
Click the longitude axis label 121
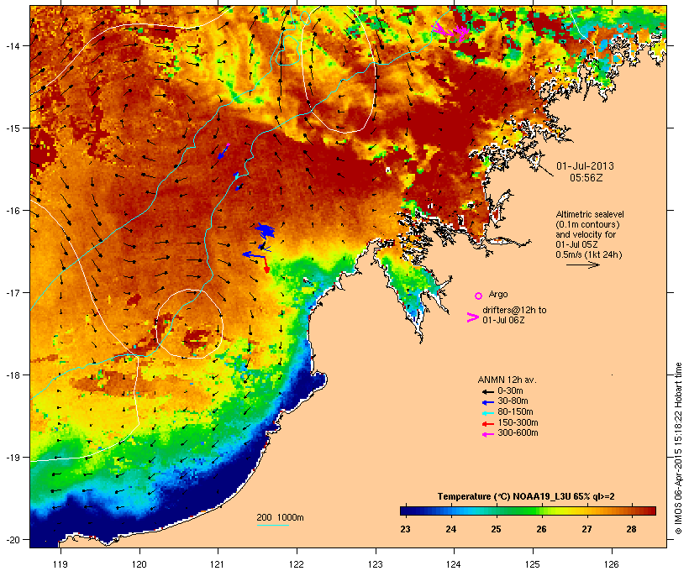coord(218,564)
